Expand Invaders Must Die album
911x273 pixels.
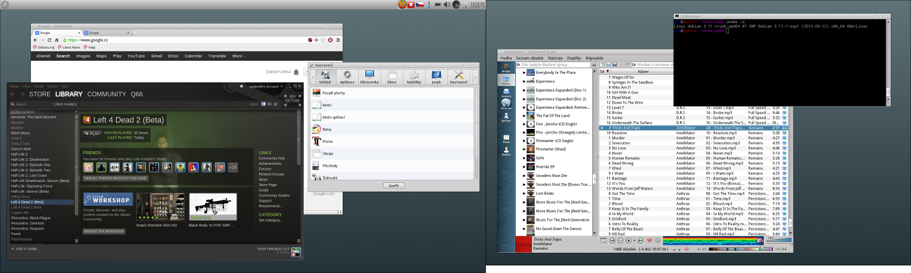[524, 176]
